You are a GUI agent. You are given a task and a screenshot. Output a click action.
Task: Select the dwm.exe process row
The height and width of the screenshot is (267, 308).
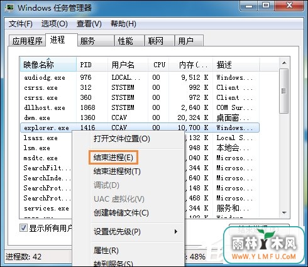click(140, 117)
